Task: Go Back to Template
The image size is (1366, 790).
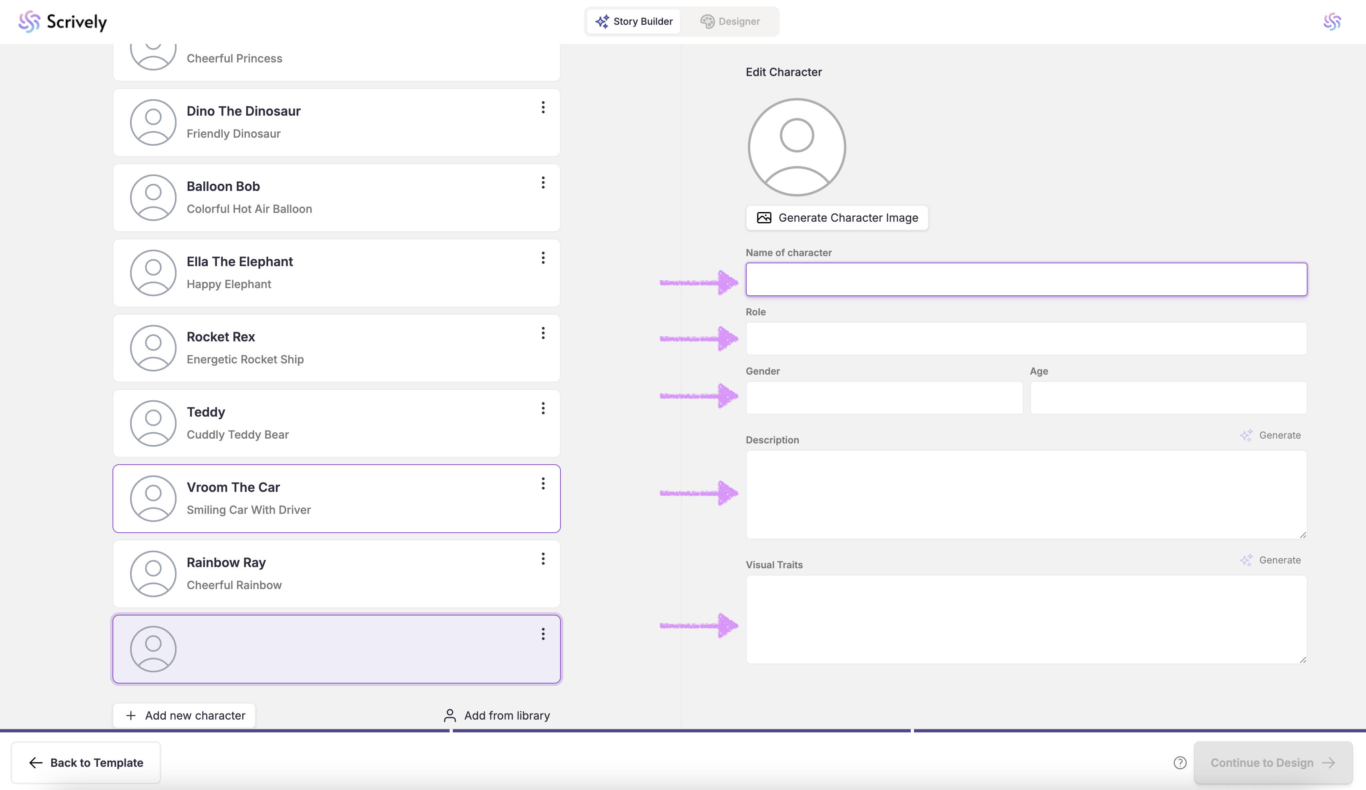Action: [86, 762]
